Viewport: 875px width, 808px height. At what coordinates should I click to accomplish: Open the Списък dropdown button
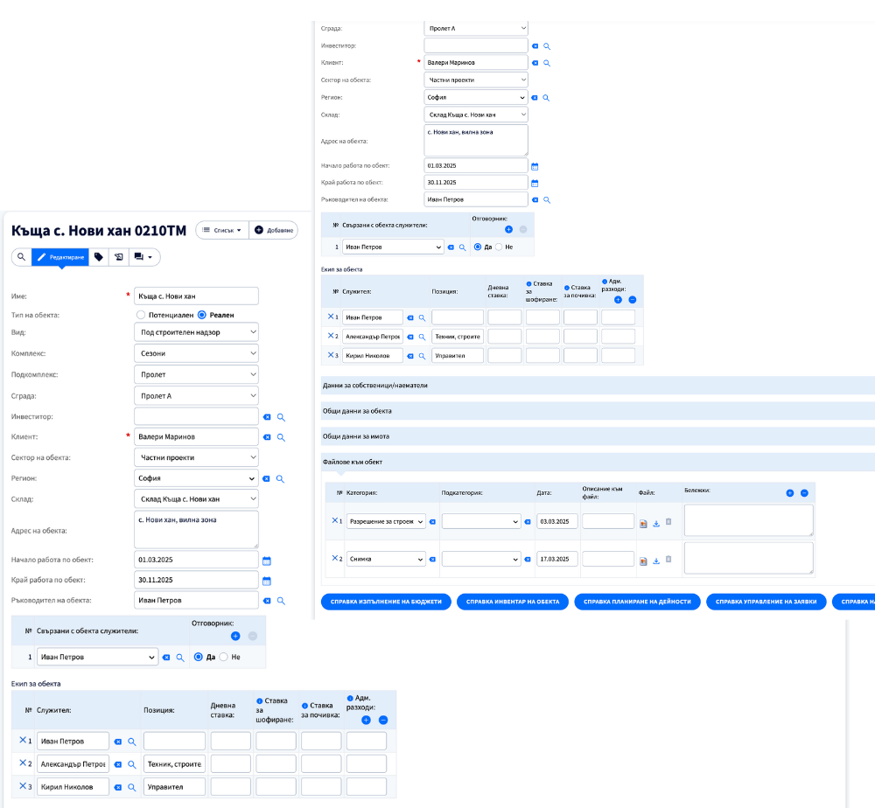tap(221, 230)
